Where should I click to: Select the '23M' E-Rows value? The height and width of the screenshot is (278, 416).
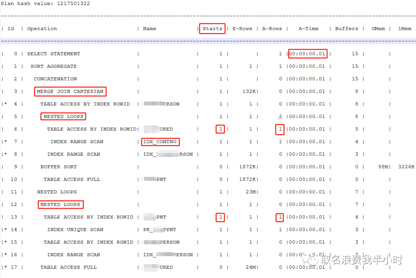pos(251,192)
